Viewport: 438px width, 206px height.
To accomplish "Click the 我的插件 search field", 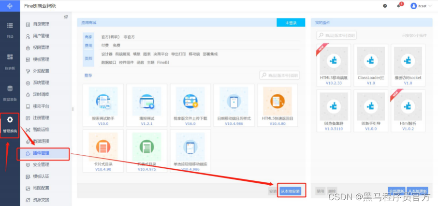I will (336, 35).
